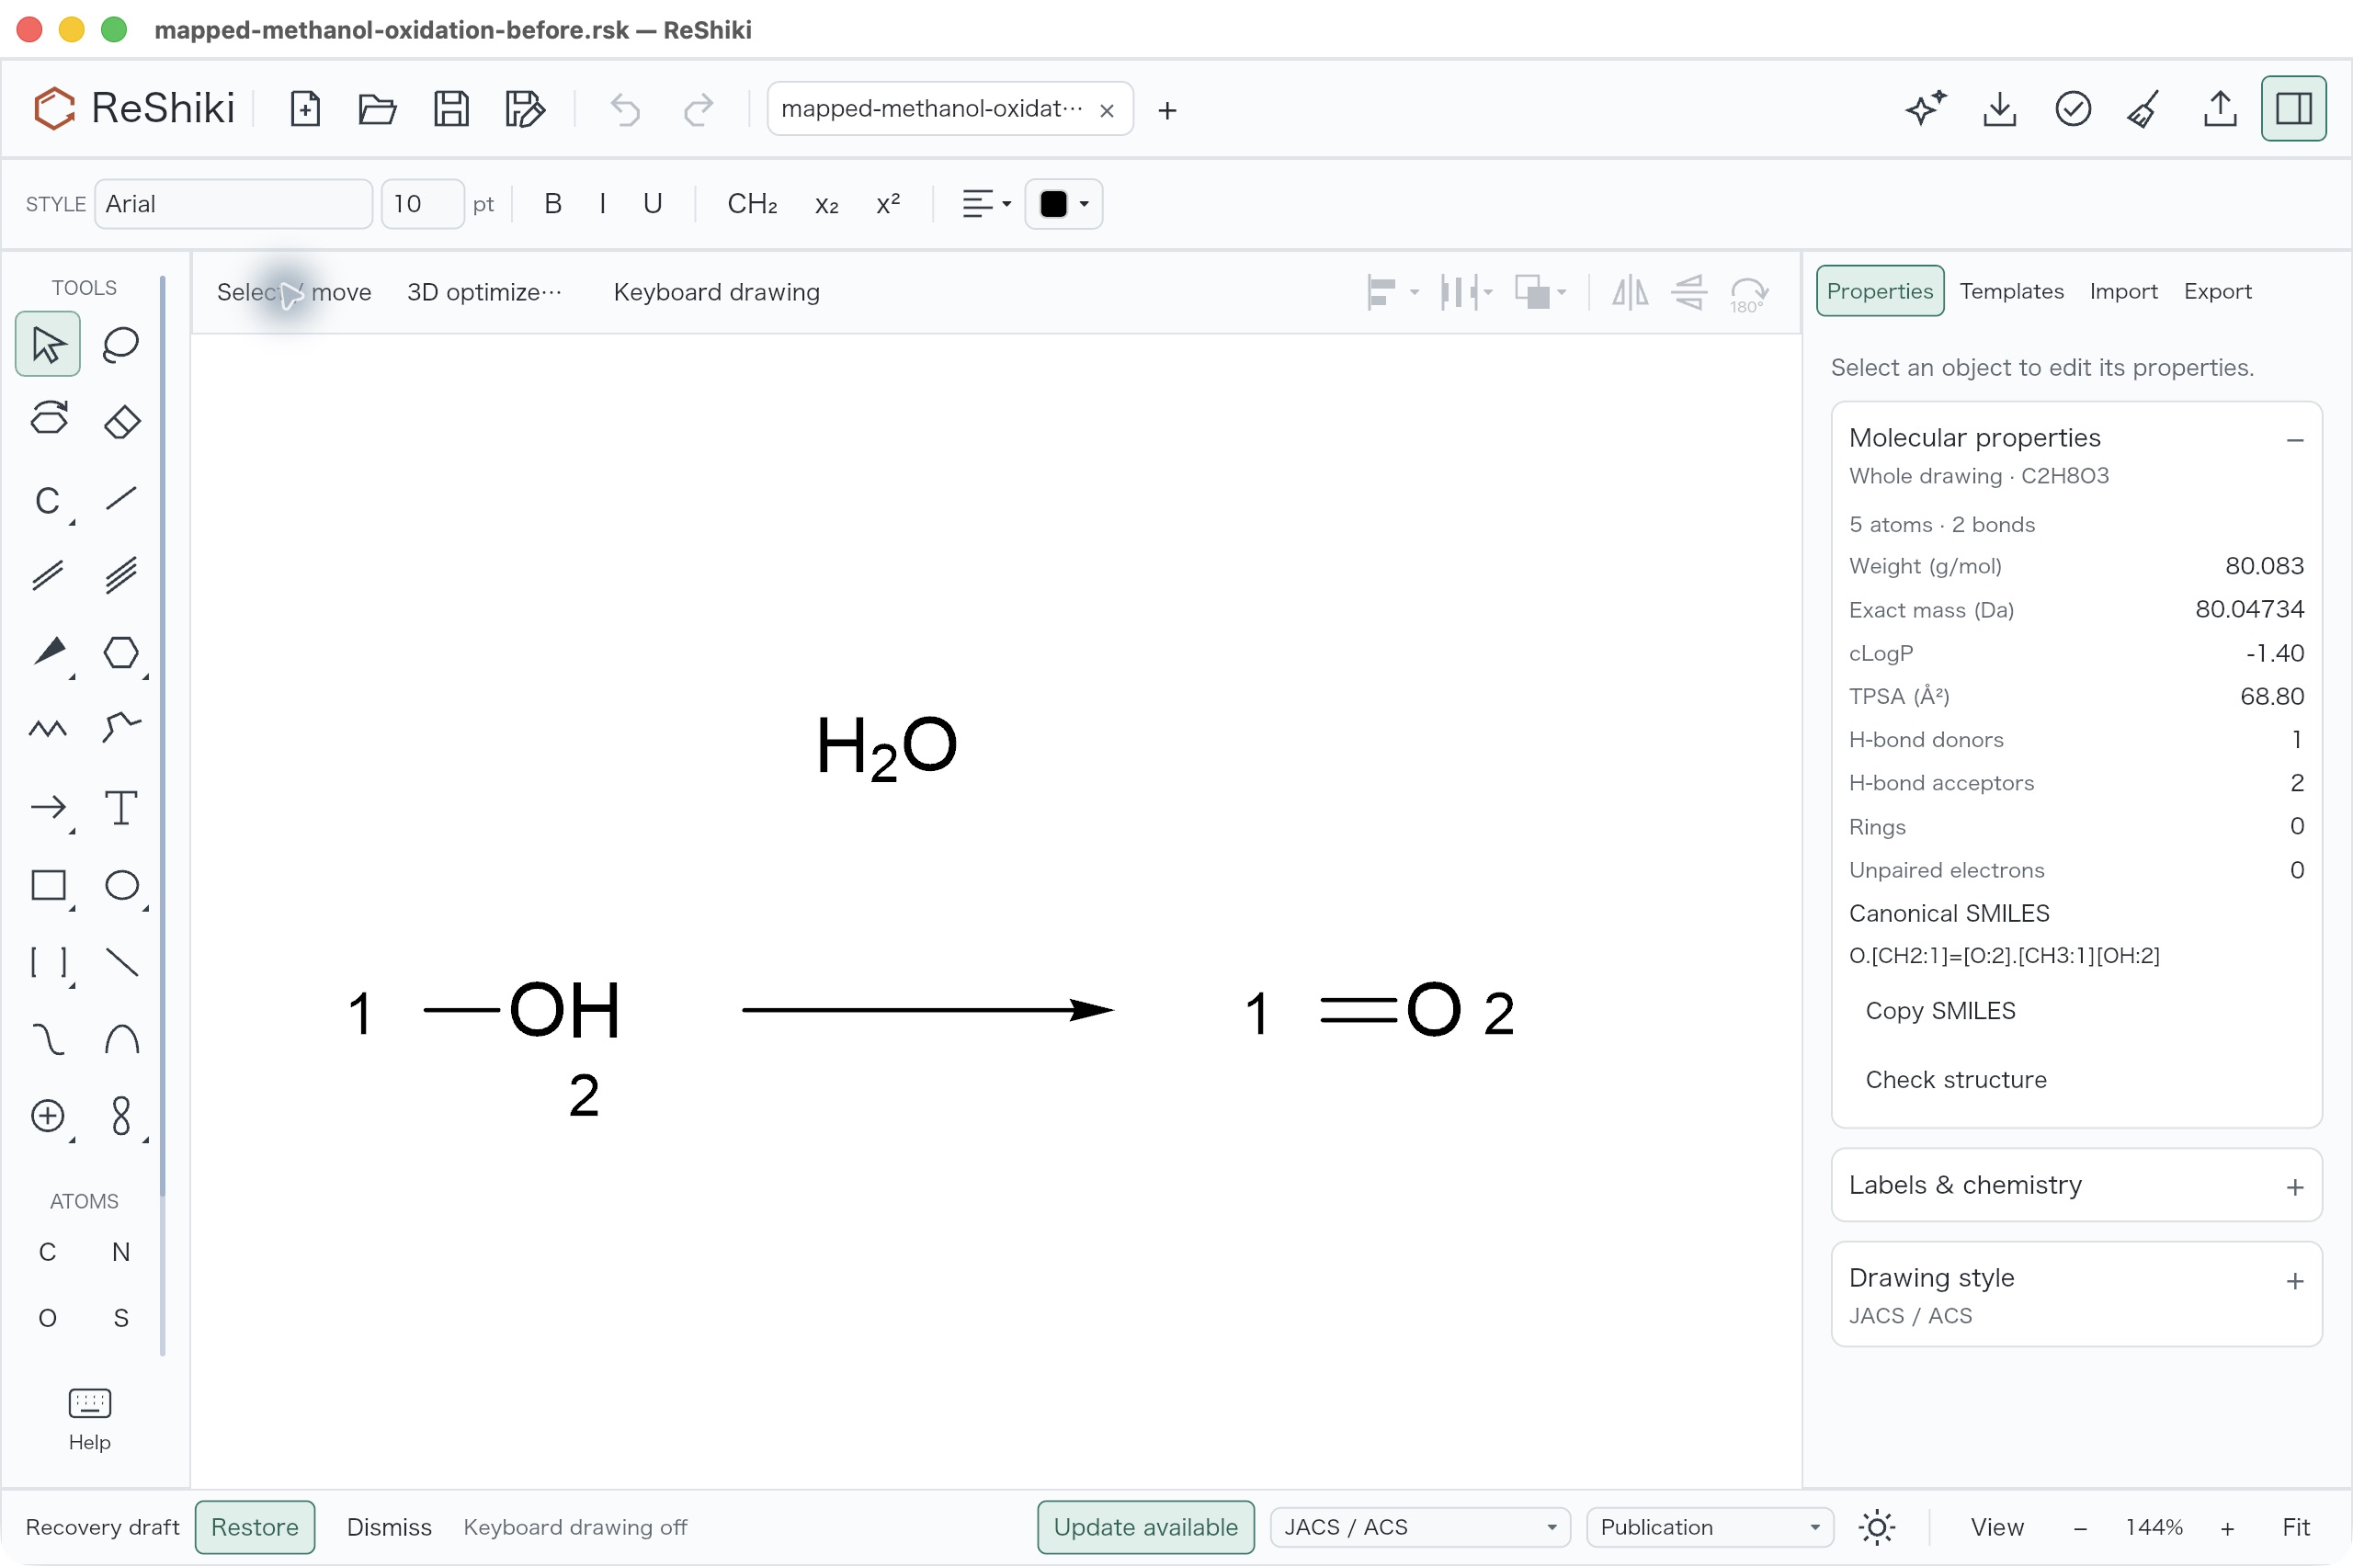Toggle superscript formatting
Image resolution: width=2353 pixels, height=1566 pixels.
click(x=887, y=204)
